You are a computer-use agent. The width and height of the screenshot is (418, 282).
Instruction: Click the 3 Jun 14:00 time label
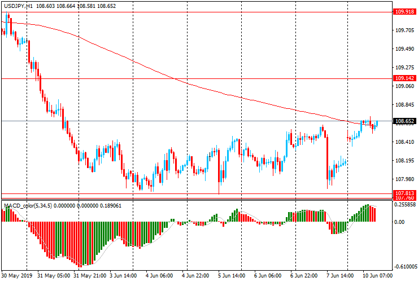(124, 275)
